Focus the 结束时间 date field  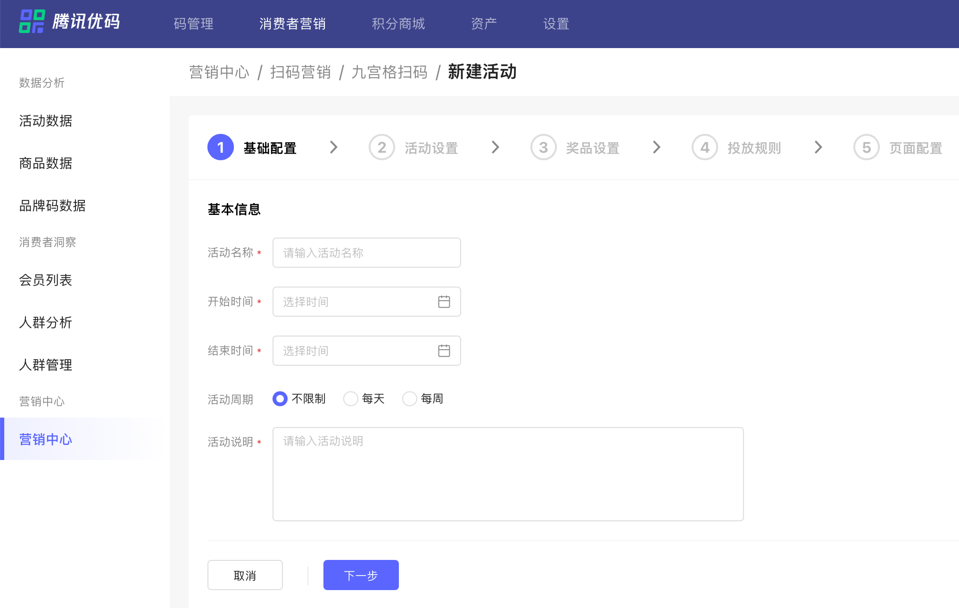(x=367, y=351)
